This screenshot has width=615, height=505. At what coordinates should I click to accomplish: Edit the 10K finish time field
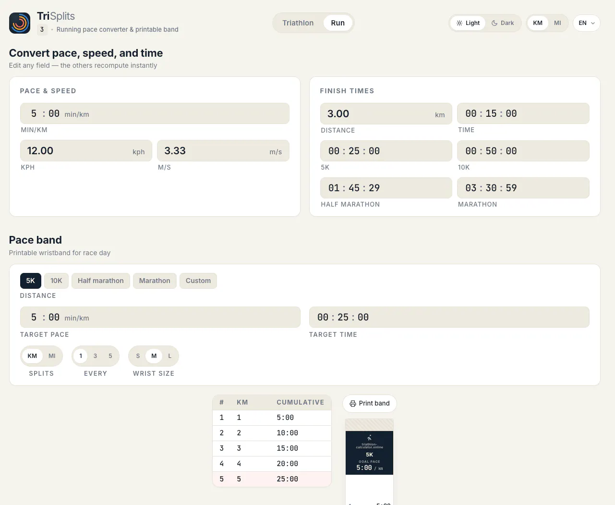(523, 151)
